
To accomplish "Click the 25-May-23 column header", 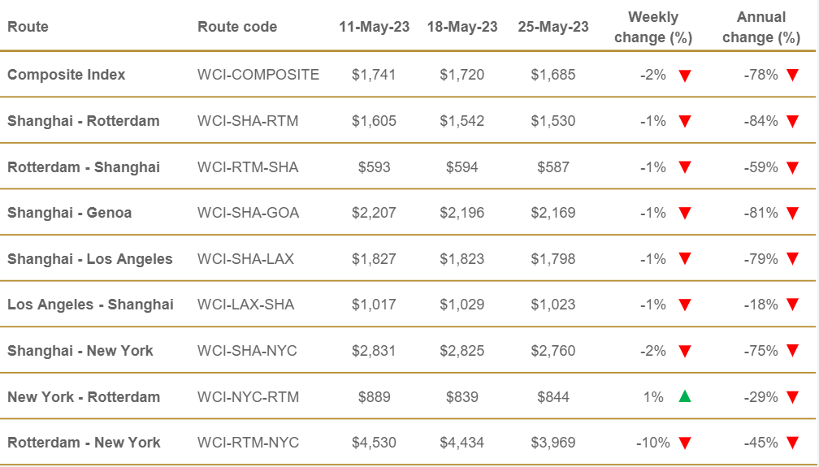I will [x=553, y=27].
